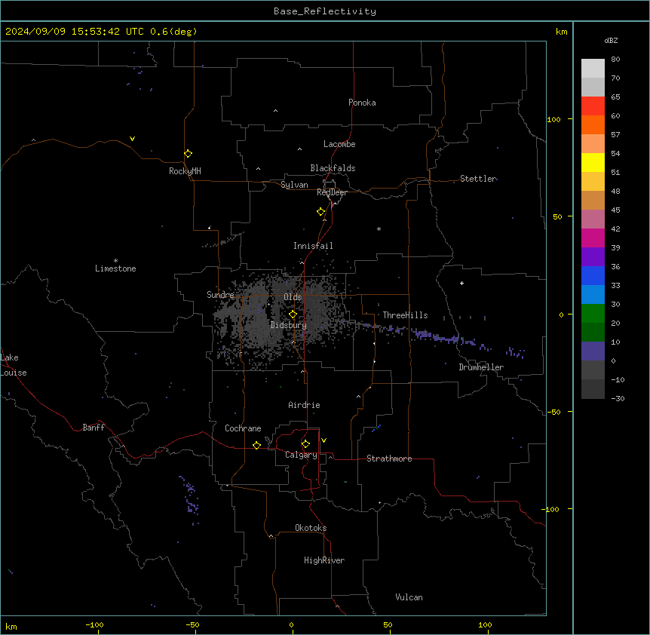Click the Vulcan label

tap(409, 597)
